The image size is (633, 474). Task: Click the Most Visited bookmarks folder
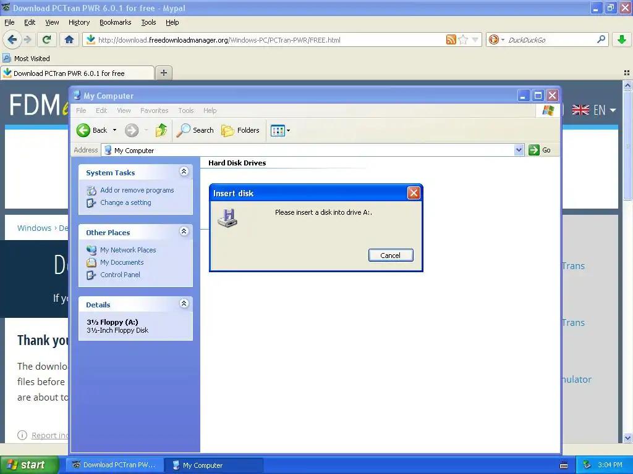pos(26,59)
